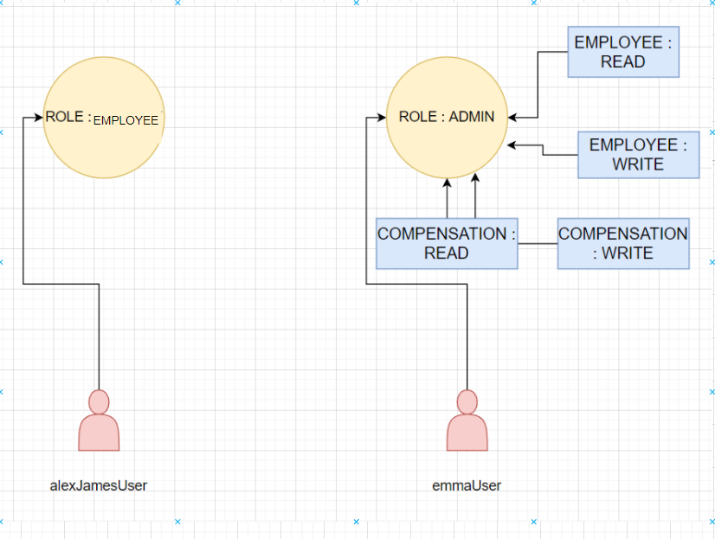
Task: Click right upward arrow above COMPENSATION : READ
Action: (475, 197)
